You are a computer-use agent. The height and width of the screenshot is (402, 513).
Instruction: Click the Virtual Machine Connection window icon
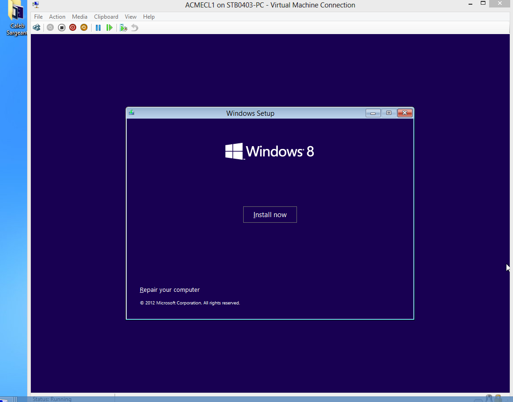pos(36,5)
